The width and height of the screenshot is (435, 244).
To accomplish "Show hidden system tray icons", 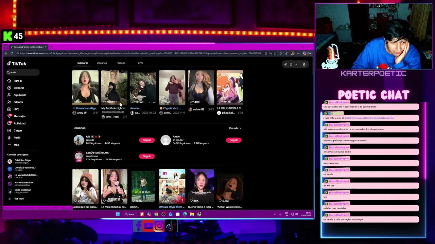I will [x=275, y=214].
